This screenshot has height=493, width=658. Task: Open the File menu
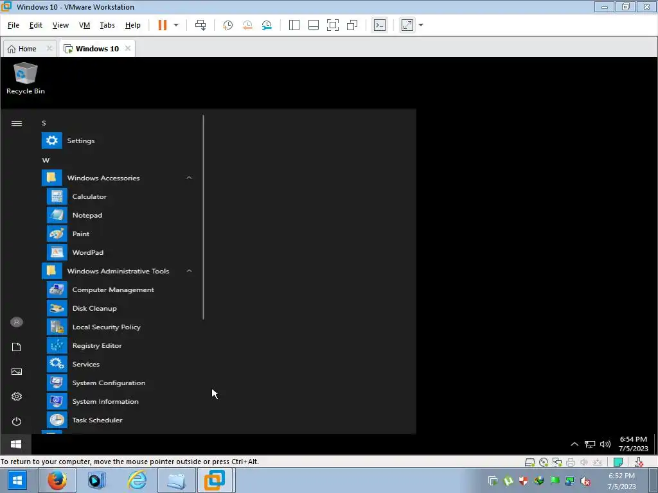(13, 25)
